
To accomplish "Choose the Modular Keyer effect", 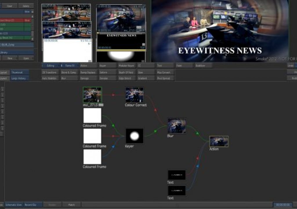I will [x=127, y=66].
